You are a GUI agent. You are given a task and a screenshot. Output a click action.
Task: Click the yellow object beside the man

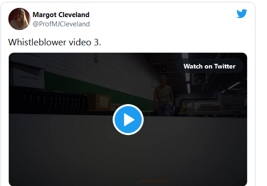coord(184,109)
